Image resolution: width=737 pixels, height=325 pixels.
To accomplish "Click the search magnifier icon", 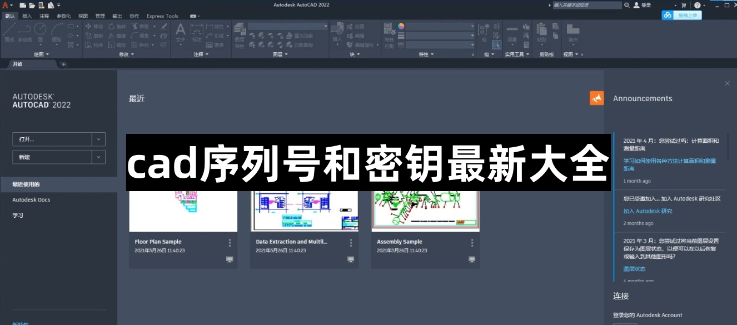I will point(627,5).
